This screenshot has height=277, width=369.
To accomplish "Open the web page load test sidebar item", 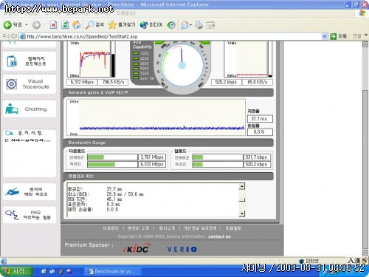I will point(30,61).
